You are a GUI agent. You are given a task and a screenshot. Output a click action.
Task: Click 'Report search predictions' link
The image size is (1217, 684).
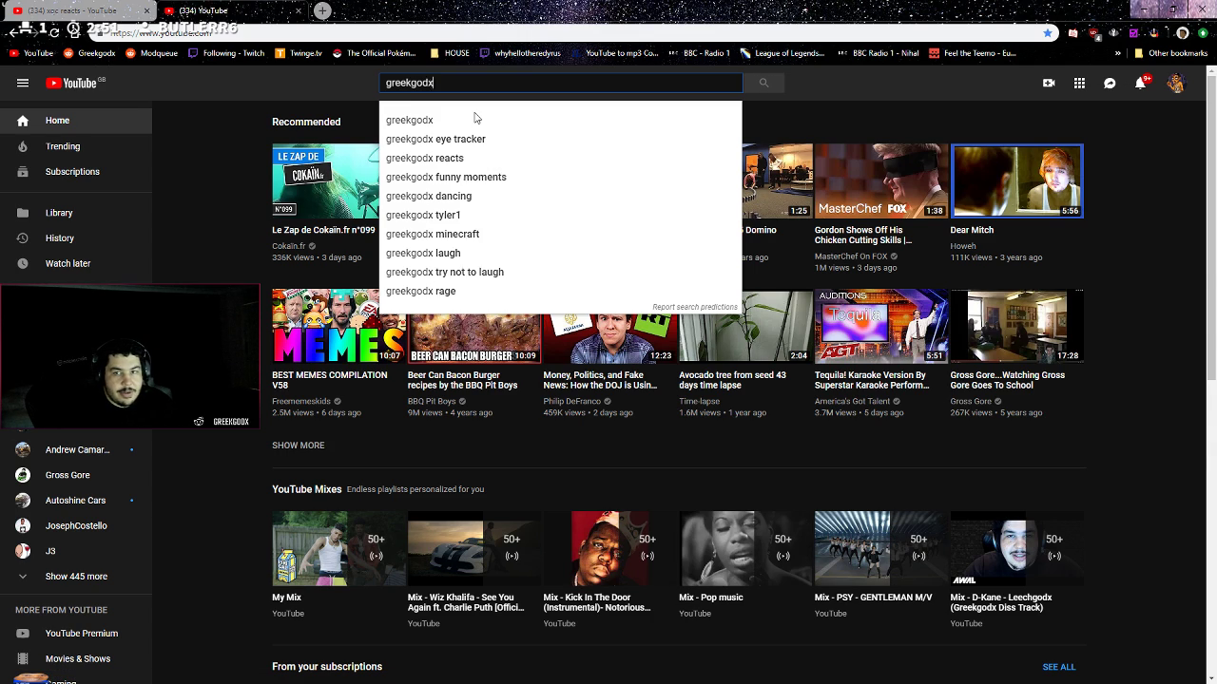[694, 307]
